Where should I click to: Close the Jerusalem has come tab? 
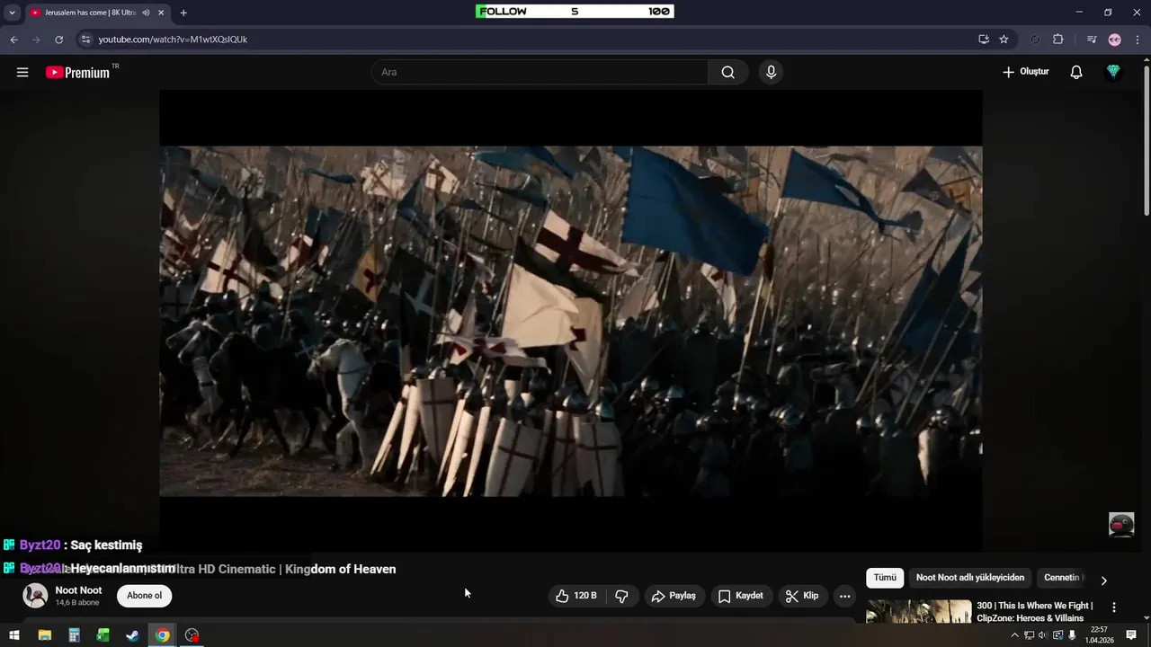[x=161, y=13]
